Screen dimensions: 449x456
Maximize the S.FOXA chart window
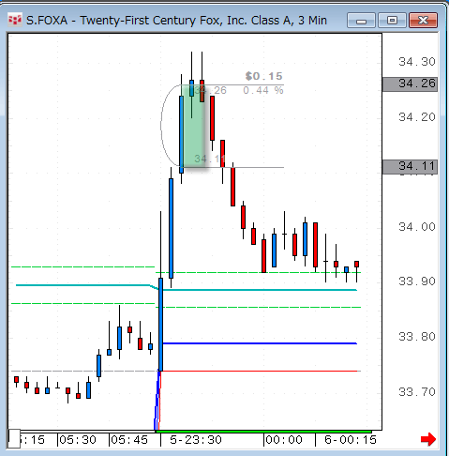[x=392, y=21]
